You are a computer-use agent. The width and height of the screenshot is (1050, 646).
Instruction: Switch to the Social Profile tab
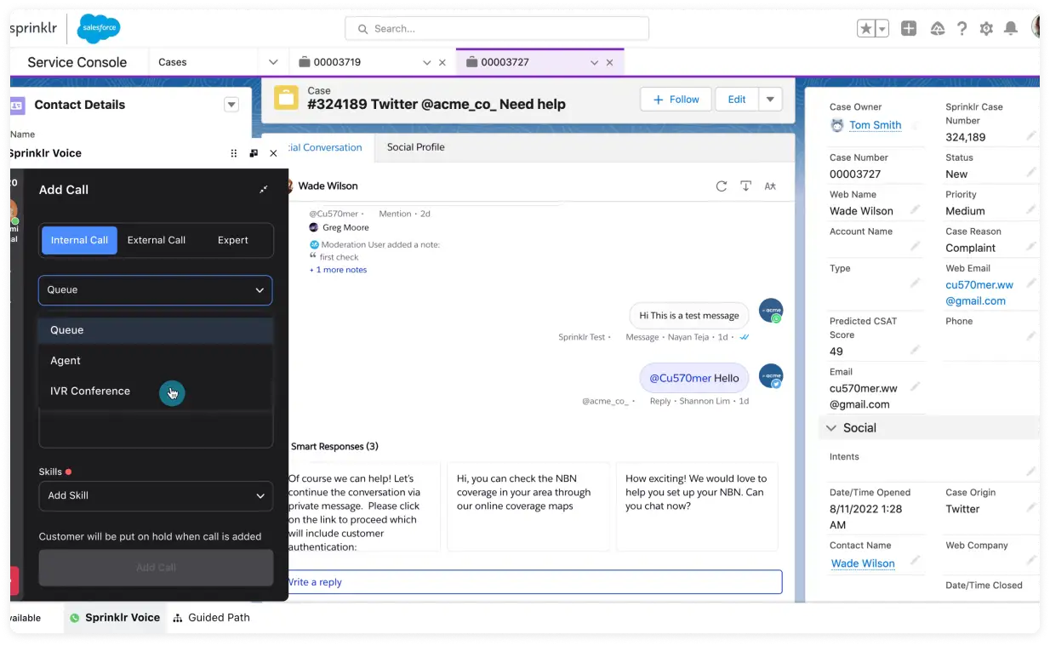click(x=416, y=147)
